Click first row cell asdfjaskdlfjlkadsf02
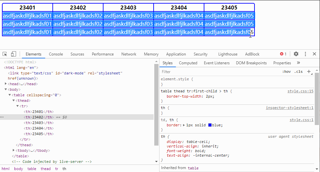Screen dimensions: 320x172 pyautogui.click(x=78, y=16)
